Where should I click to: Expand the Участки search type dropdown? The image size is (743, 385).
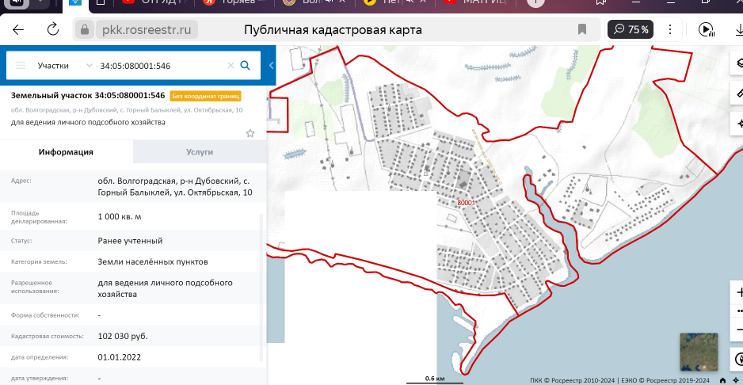tap(89, 66)
